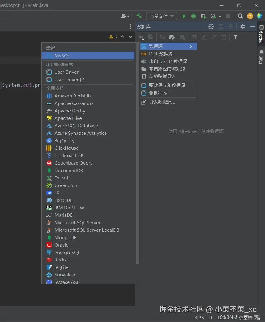
Task: Select PostgreSQL data source
Action: tap(88, 253)
